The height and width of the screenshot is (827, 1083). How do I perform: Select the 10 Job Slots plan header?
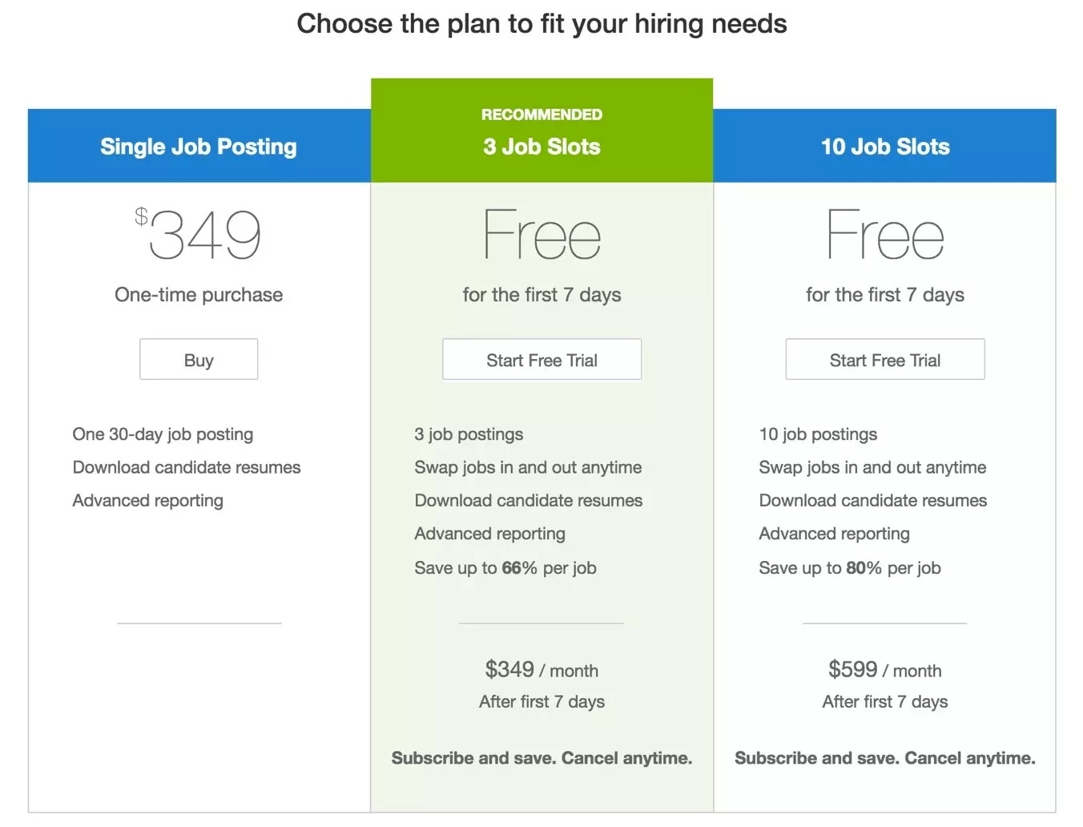[884, 146]
